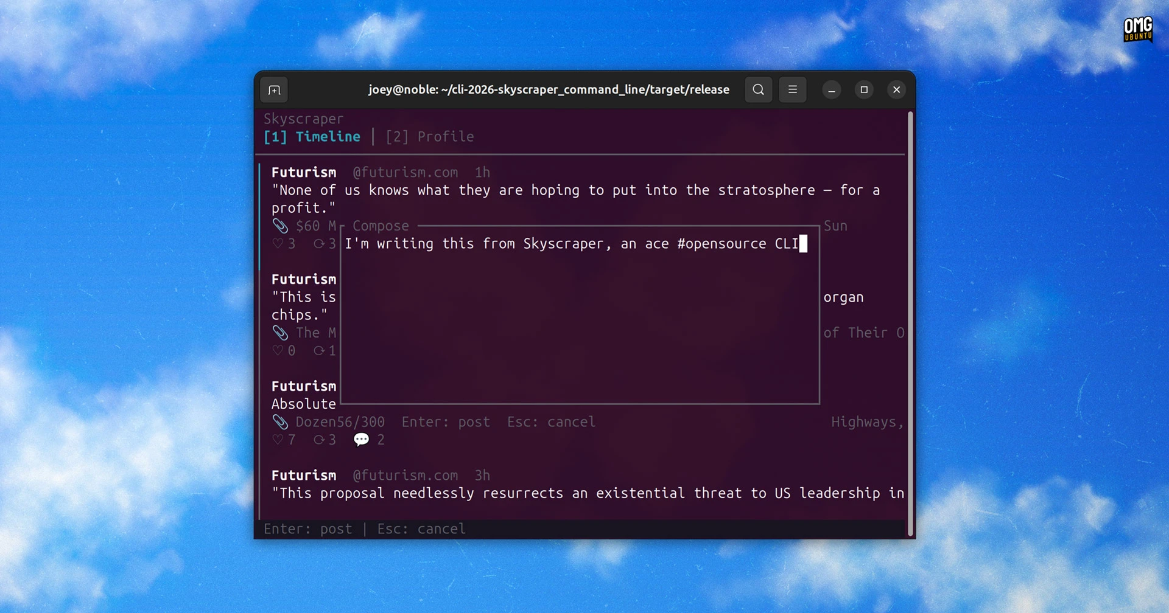Click inside the Compose text box
Image resolution: width=1169 pixels, height=613 pixels.
point(578,316)
